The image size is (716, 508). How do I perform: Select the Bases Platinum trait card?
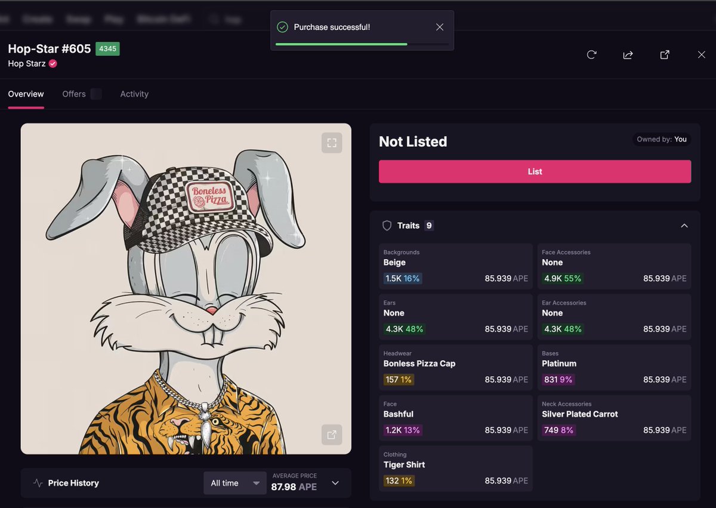[615, 367]
